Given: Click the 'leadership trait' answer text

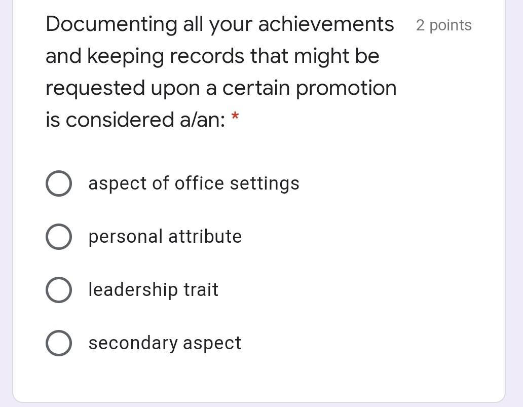Looking at the screenshot, I should click(x=153, y=289).
